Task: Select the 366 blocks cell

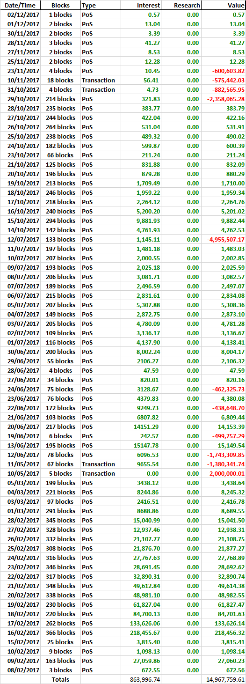Action: [x=60, y=633]
